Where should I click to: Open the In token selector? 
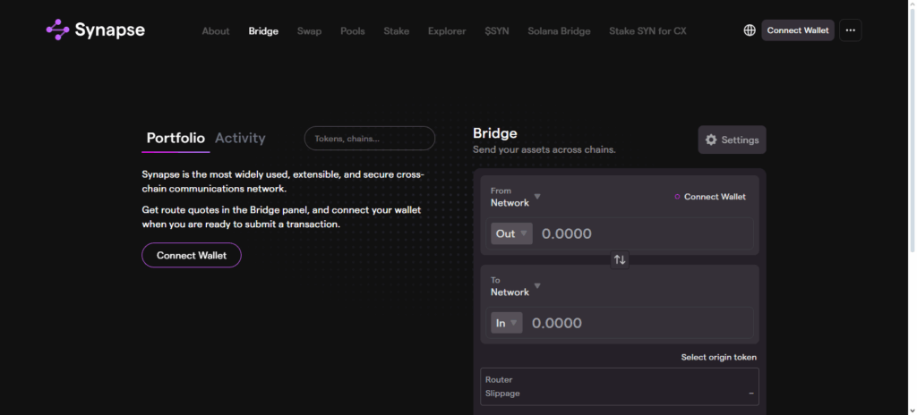[506, 323]
